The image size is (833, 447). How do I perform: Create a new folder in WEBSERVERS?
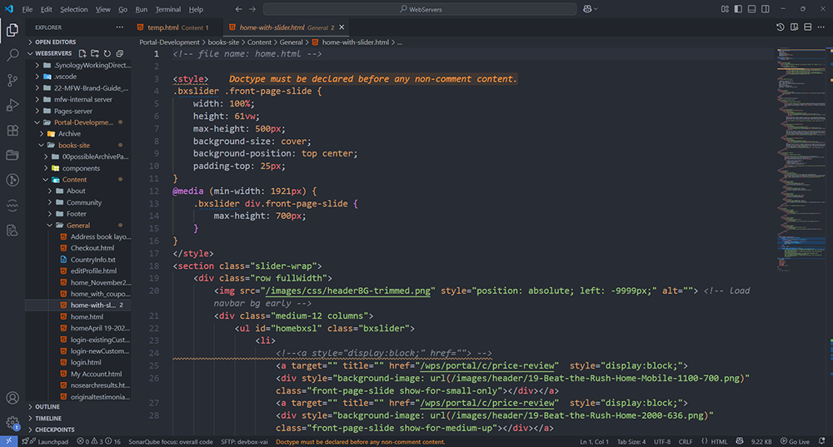click(95, 53)
